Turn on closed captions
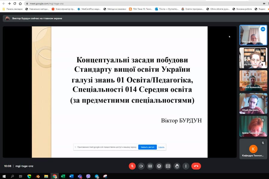Viewport: 269px width, 179px height. click(x=150, y=166)
